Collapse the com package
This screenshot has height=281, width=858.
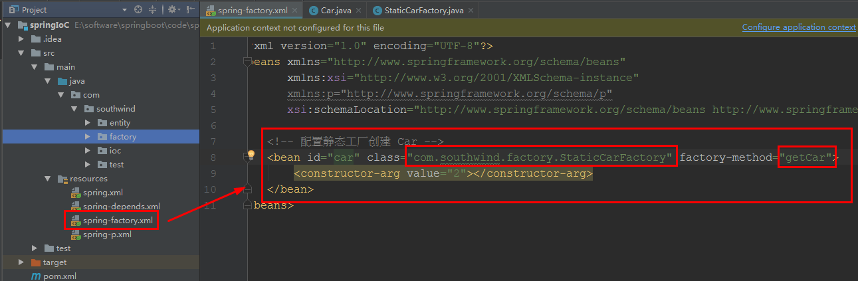tap(61, 95)
